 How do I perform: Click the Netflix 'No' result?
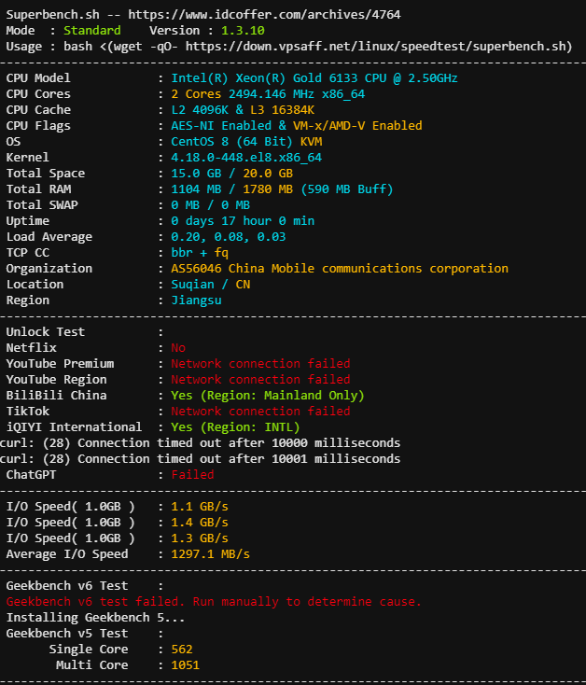178,348
